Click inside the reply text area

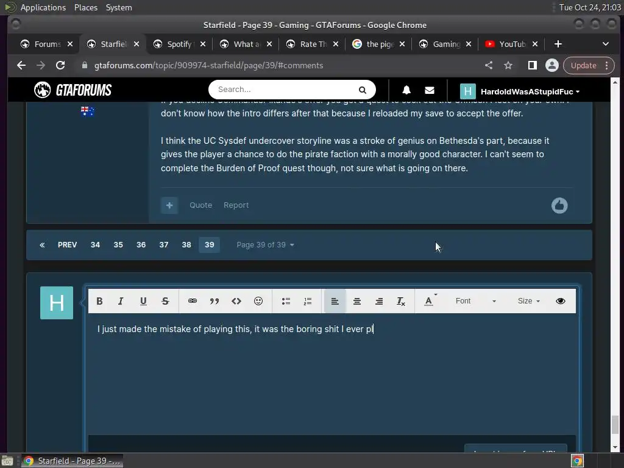(332, 374)
